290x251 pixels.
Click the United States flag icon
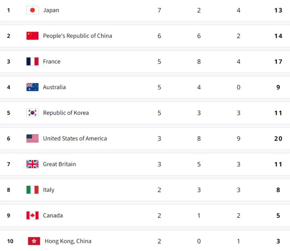[x=32, y=139]
